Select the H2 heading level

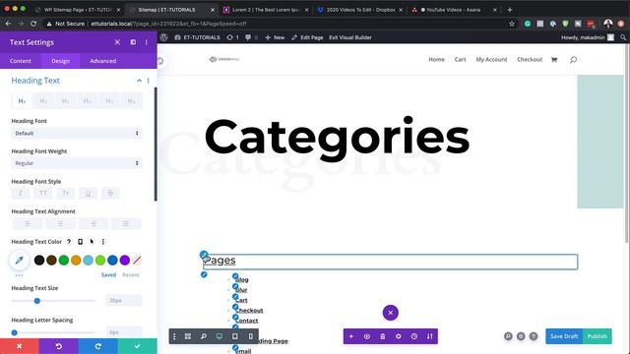[x=43, y=100]
